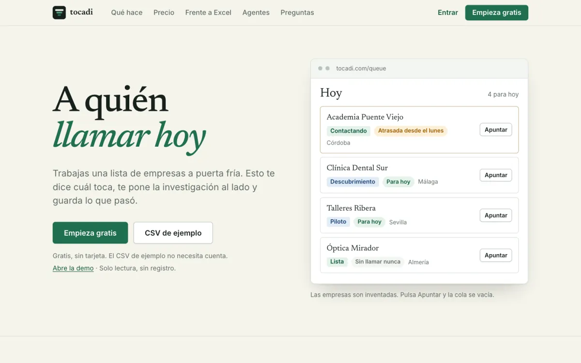Click the A quién headline text
Image resolution: width=581 pixels, height=363 pixels.
[x=110, y=101]
